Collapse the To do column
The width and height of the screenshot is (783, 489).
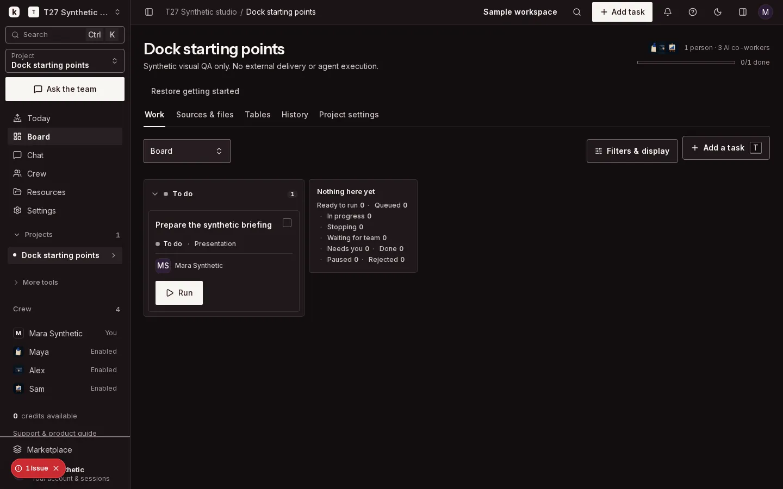155,194
